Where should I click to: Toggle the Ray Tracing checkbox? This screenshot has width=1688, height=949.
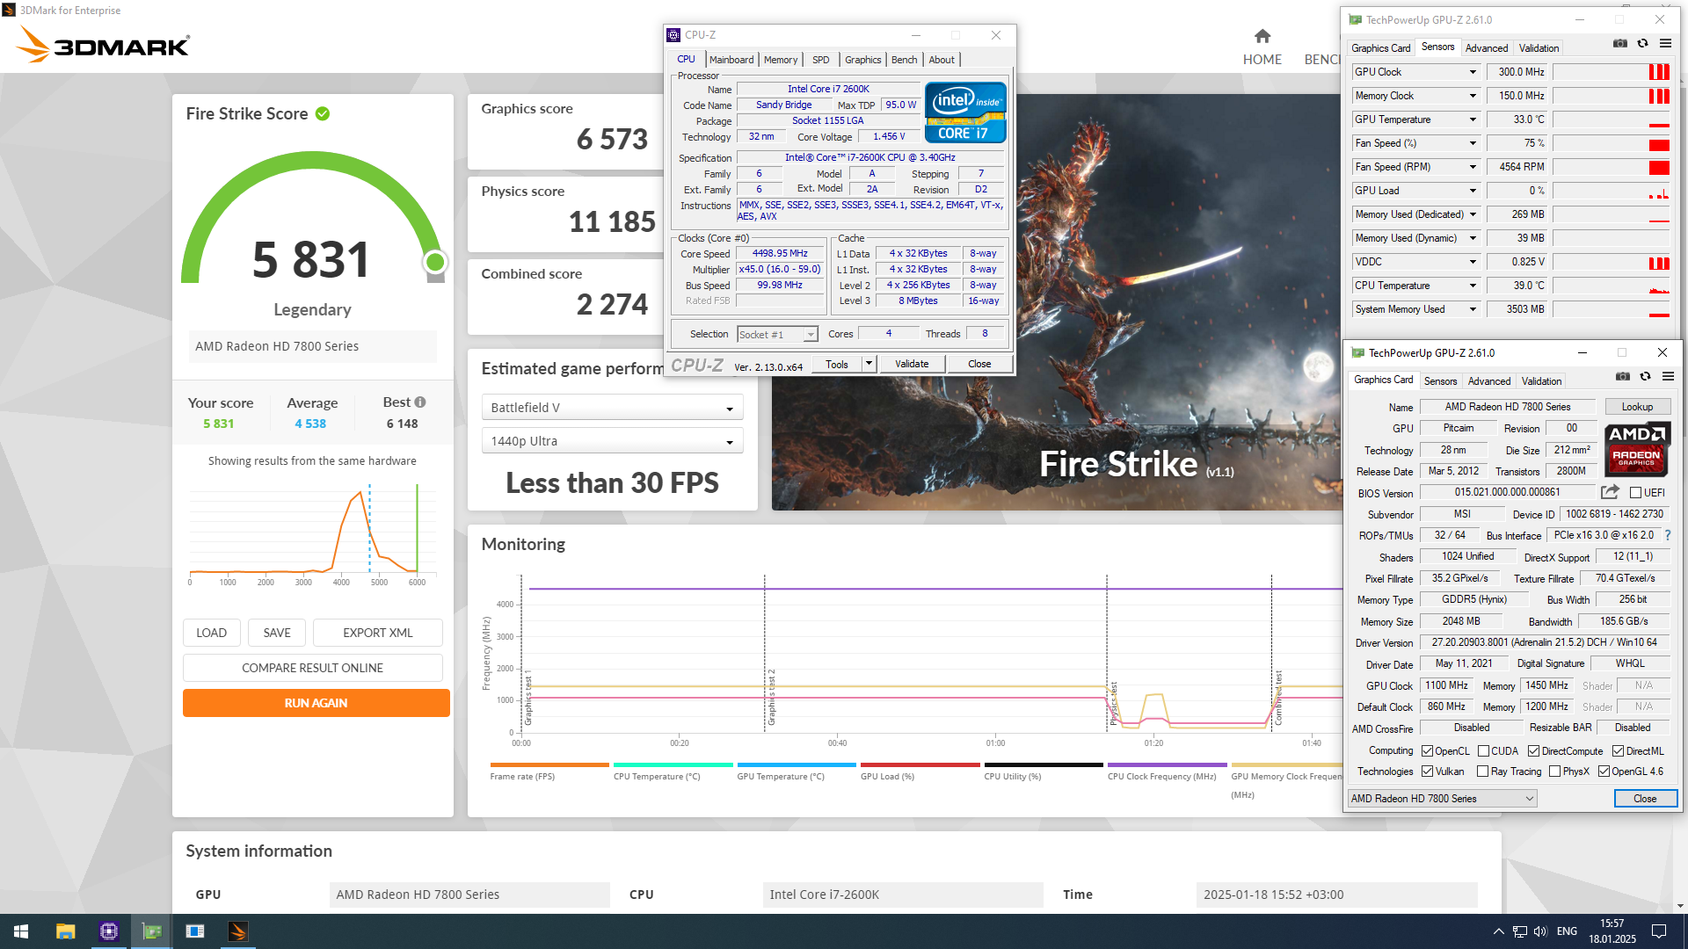(1483, 772)
